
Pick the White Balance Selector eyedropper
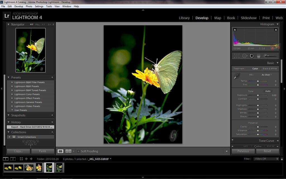pos(237,76)
